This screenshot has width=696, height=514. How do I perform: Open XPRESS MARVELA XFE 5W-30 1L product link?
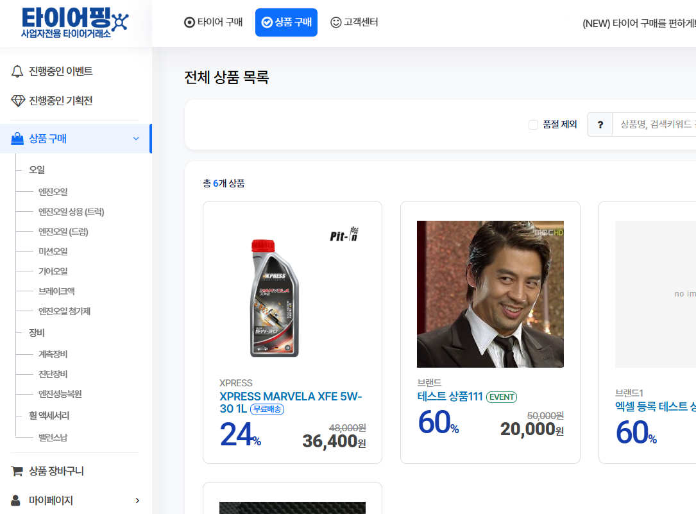coord(291,402)
